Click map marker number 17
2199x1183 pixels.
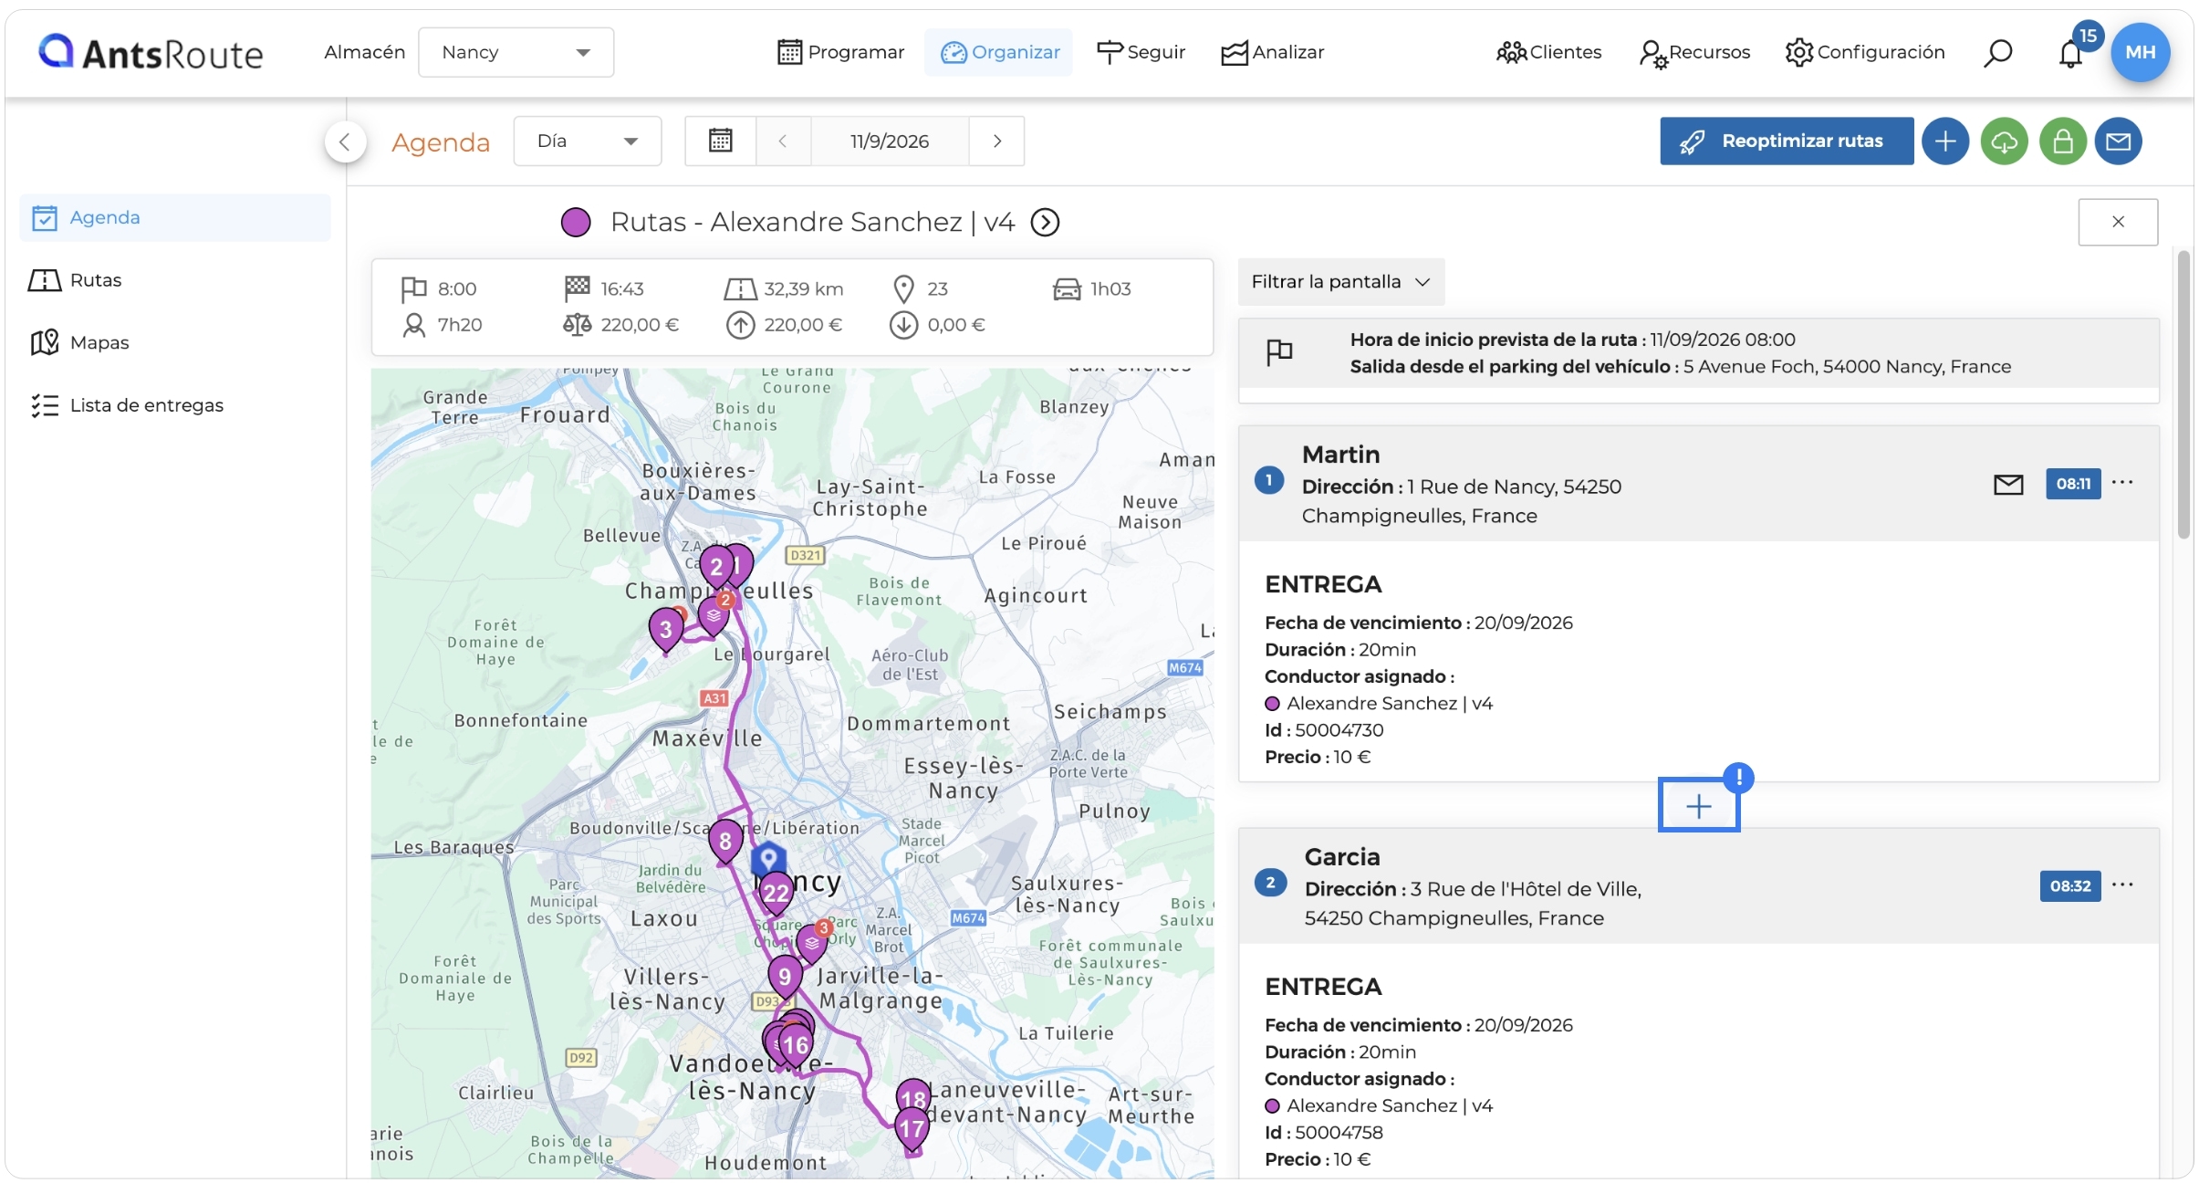(x=912, y=1130)
